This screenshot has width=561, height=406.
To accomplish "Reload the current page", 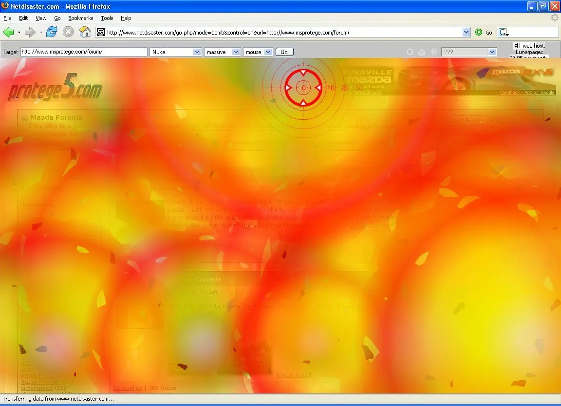I will click(x=51, y=32).
